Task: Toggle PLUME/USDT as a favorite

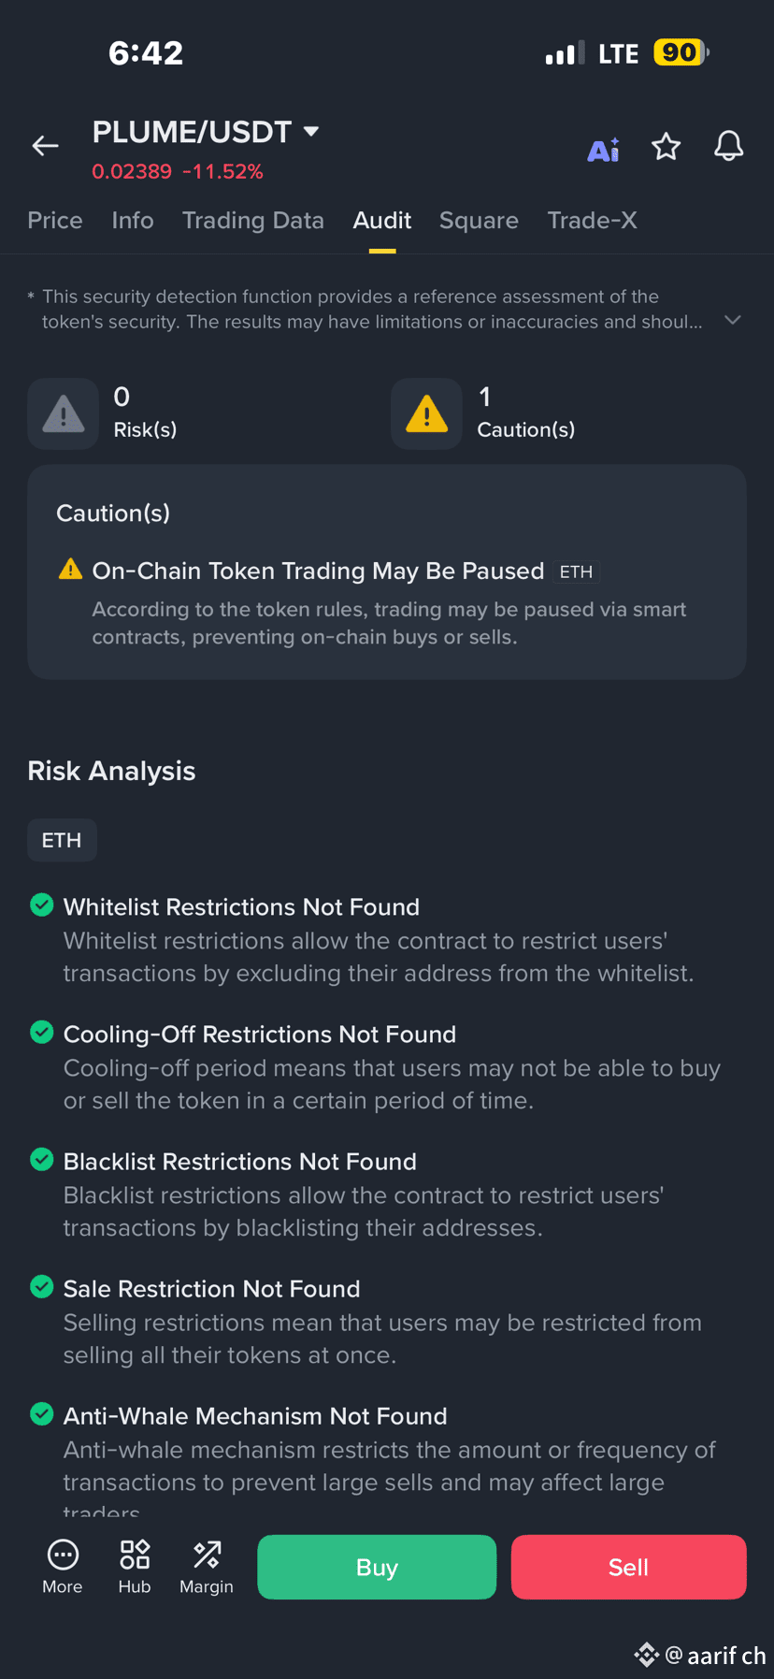Action: 666,146
